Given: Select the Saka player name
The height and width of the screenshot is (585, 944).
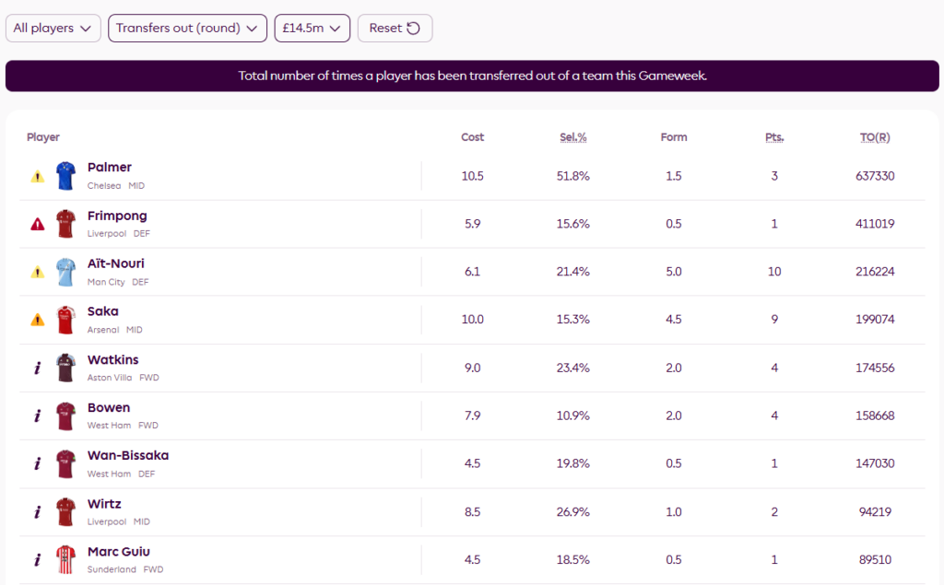Looking at the screenshot, I should (103, 311).
